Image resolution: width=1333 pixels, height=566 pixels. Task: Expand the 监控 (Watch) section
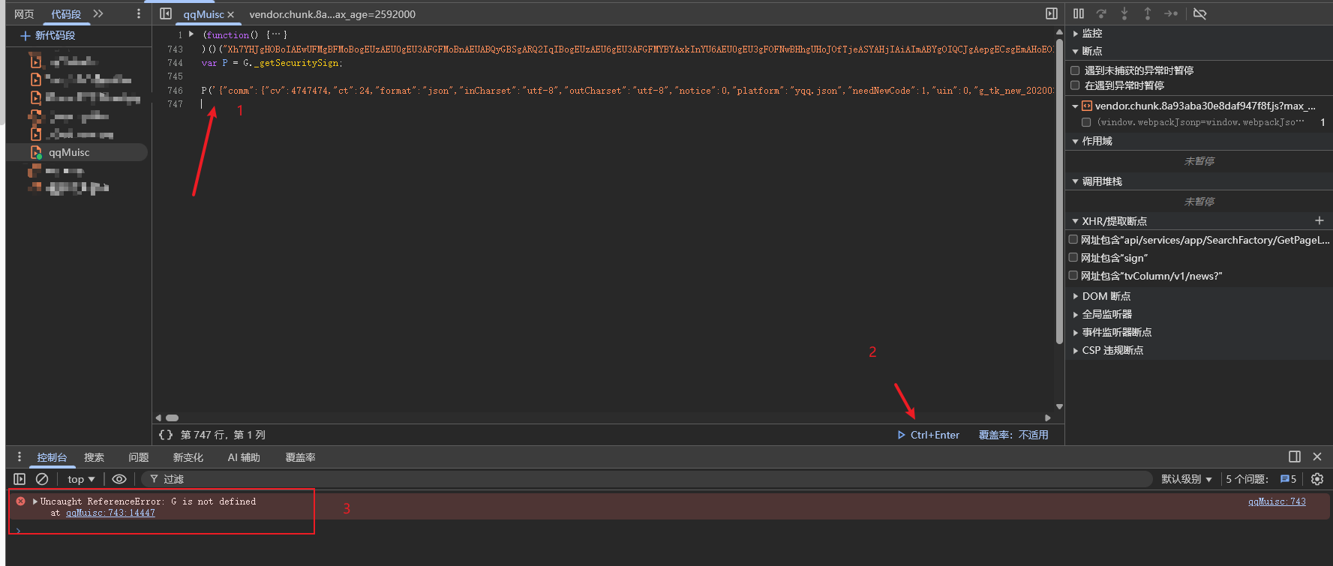coord(1076,34)
